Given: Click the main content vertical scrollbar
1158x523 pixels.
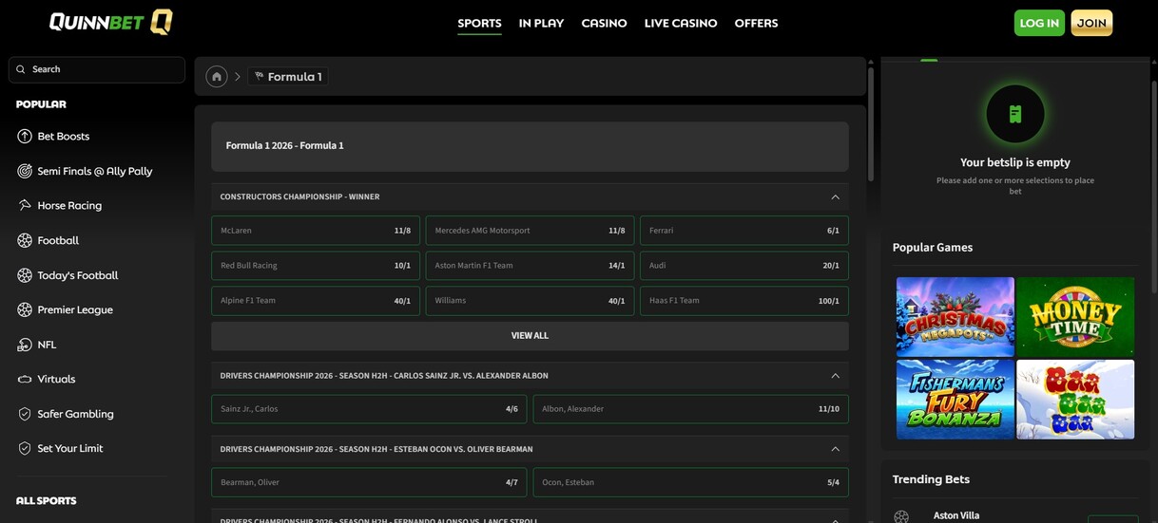Looking at the screenshot, I should 870,123.
